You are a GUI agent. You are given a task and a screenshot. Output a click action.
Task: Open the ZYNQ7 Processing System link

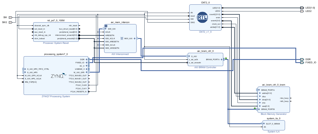(x=56, y=96)
